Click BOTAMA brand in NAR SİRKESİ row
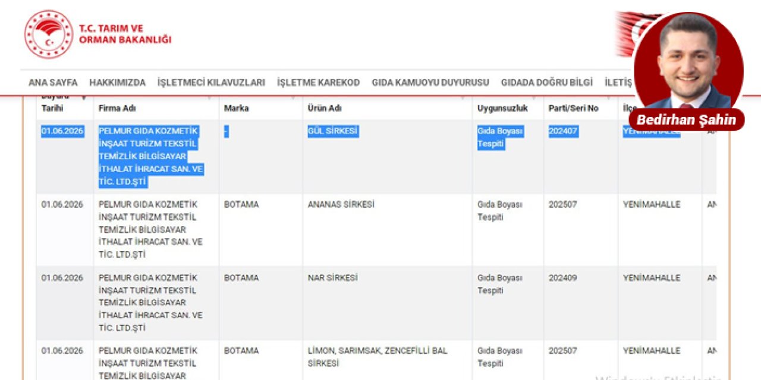This screenshot has width=761, height=380. pos(241,278)
